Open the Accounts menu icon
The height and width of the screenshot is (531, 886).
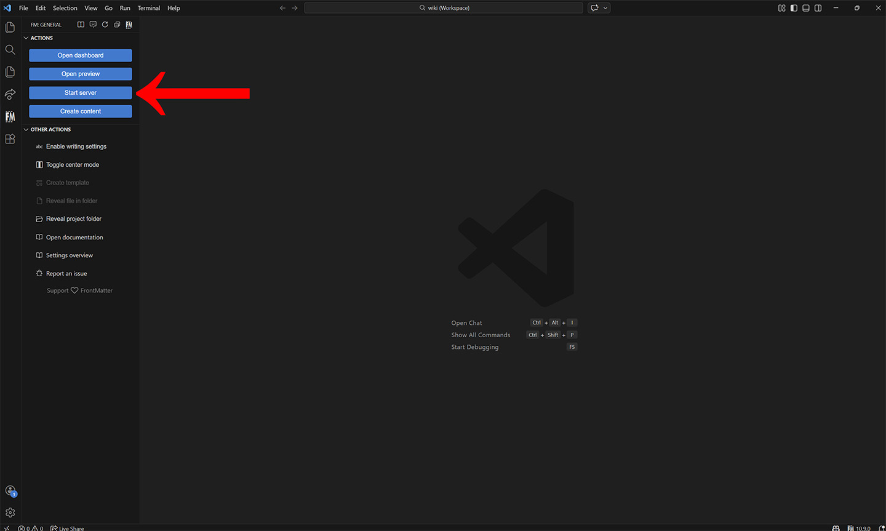(x=10, y=491)
